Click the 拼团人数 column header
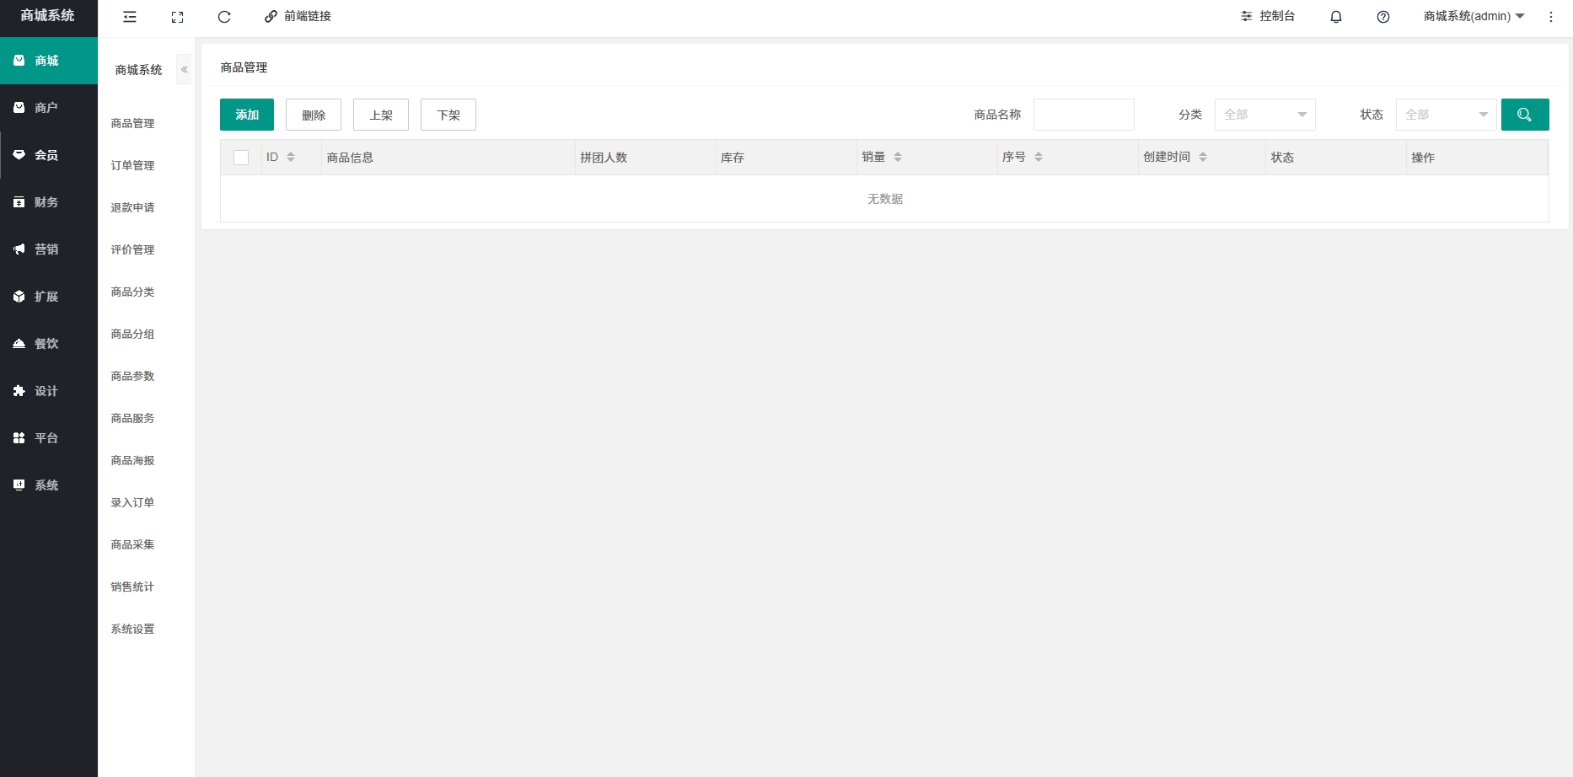This screenshot has width=1573, height=777. click(646, 158)
